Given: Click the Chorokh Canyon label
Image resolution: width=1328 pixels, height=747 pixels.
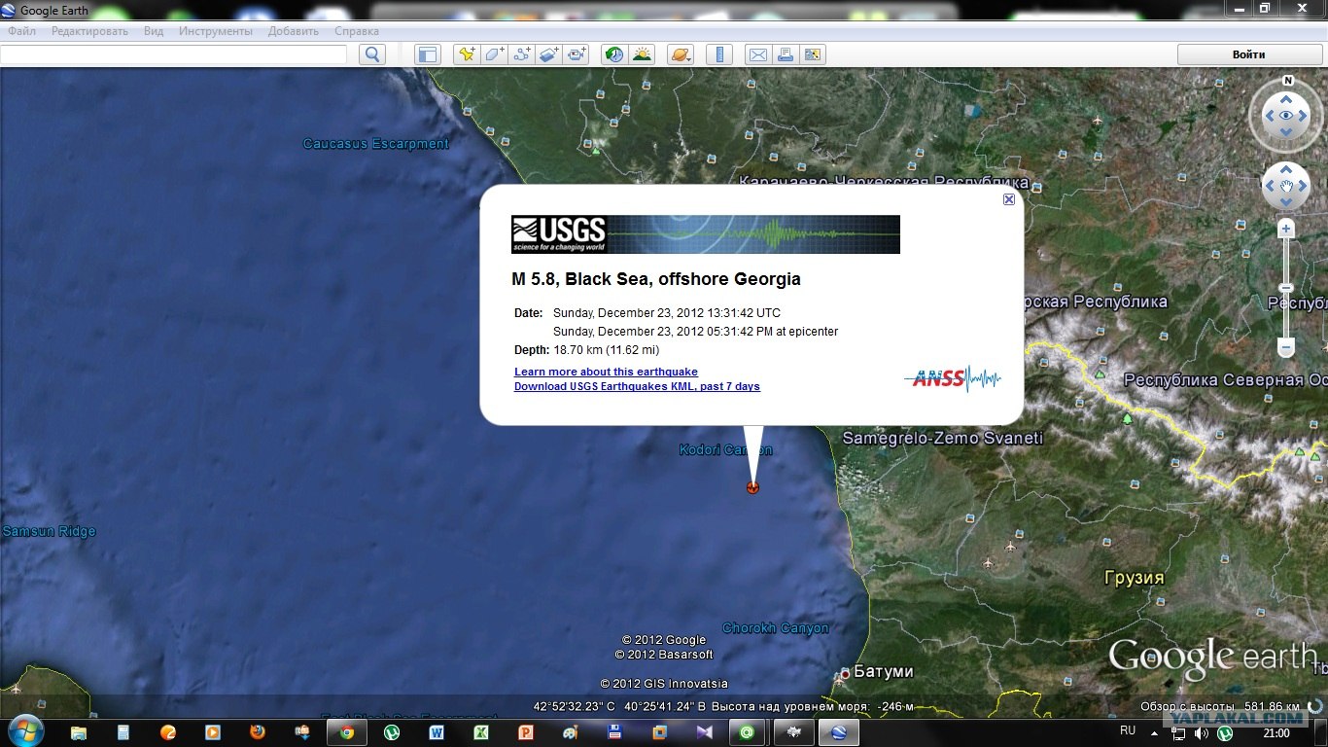Looking at the screenshot, I should pos(776,628).
